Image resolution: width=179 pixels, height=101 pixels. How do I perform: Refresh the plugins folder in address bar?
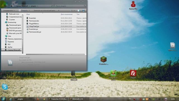52,6
